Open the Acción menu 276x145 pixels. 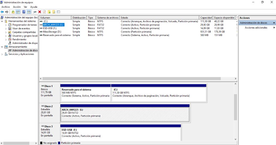coord(17,7)
